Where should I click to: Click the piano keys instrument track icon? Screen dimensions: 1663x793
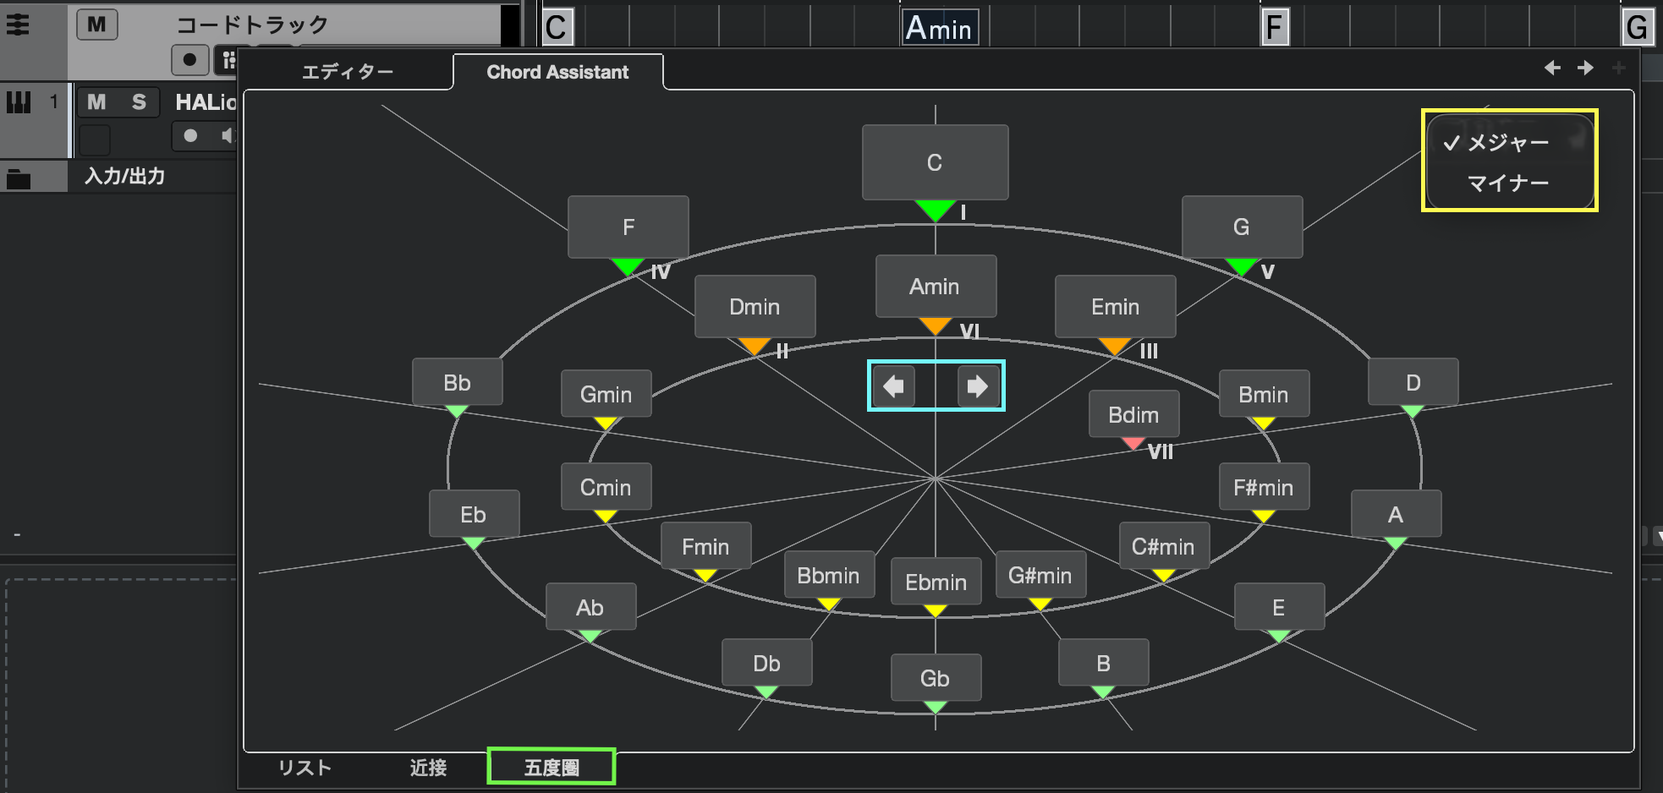click(x=19, y=102)
